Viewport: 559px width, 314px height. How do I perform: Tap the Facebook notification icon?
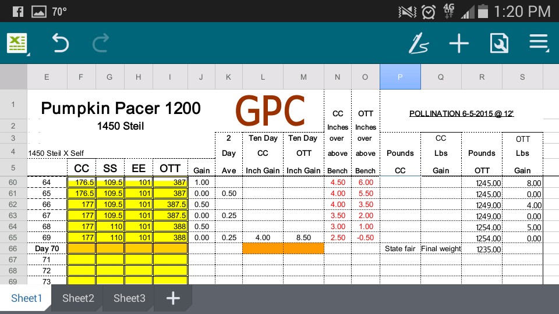17,11
